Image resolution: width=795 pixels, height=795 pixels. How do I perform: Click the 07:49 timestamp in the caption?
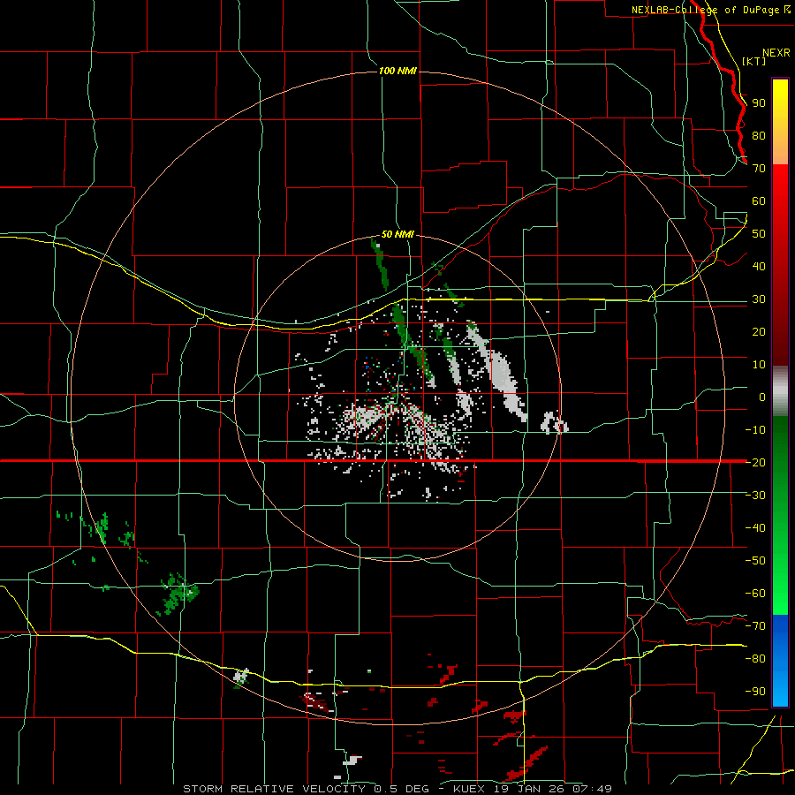(592, 789)
